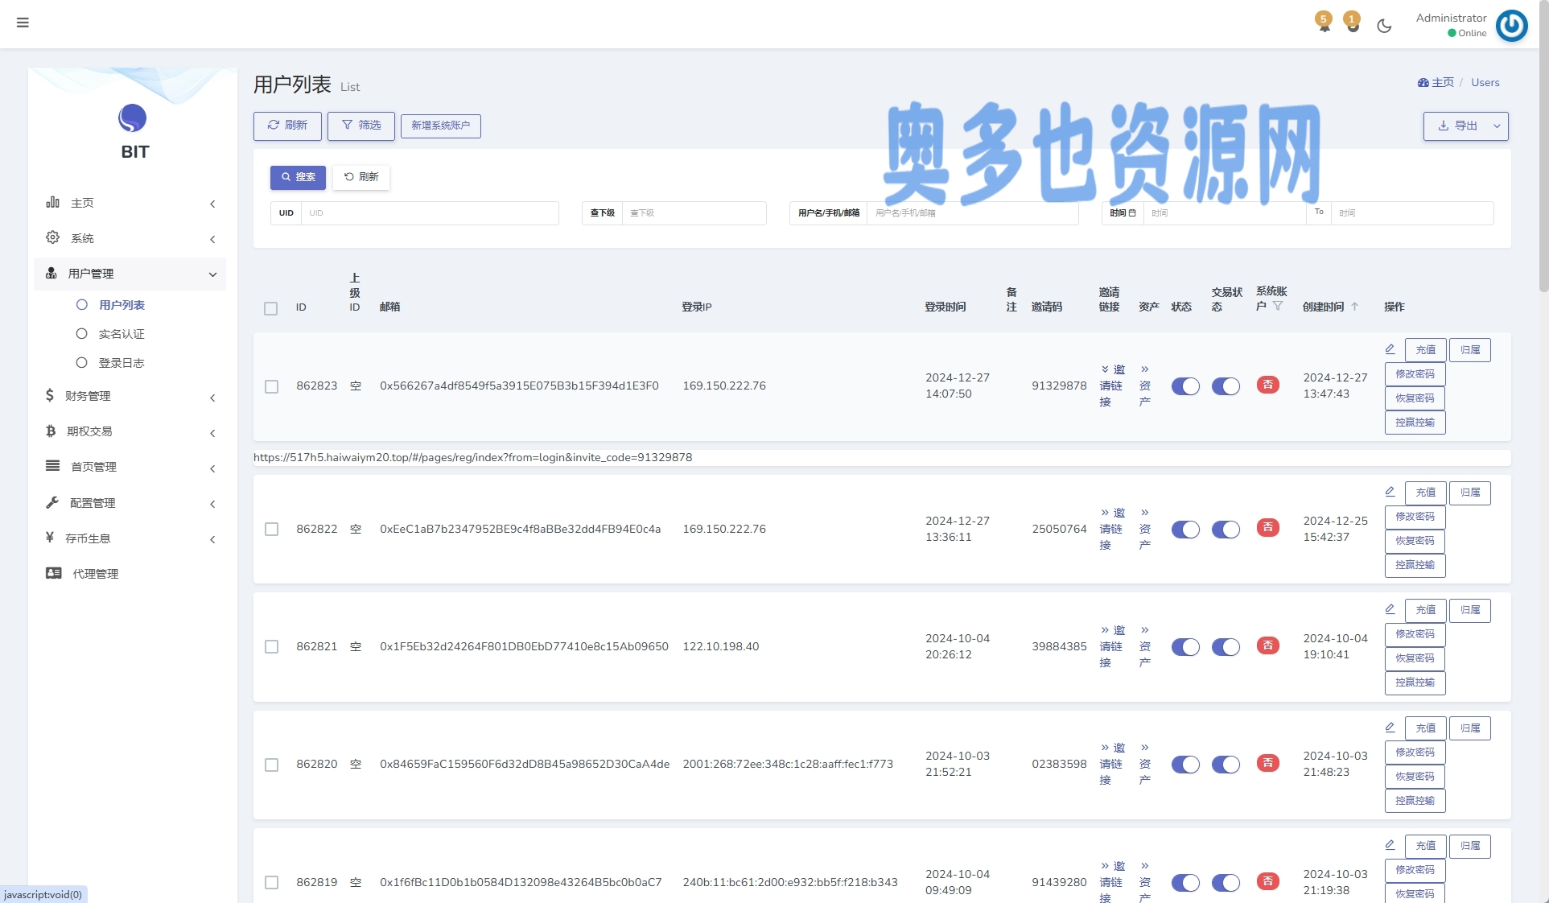Click the hamburger menu icon

23,23
